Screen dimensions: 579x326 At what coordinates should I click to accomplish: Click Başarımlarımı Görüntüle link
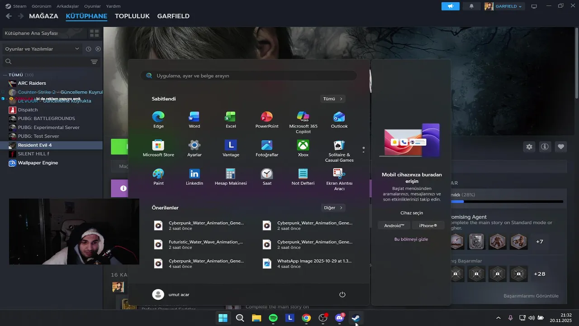click(x=531, y=296)
